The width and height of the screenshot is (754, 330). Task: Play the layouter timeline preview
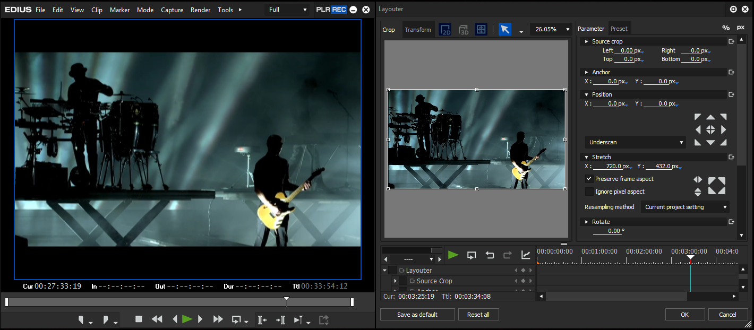[453, 255]
